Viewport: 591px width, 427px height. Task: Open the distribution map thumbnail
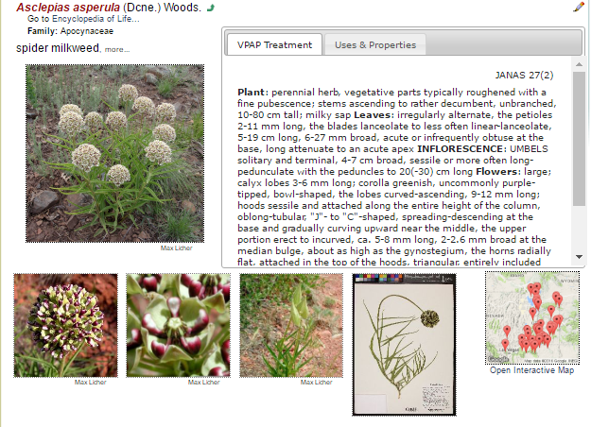coord(532,317)
